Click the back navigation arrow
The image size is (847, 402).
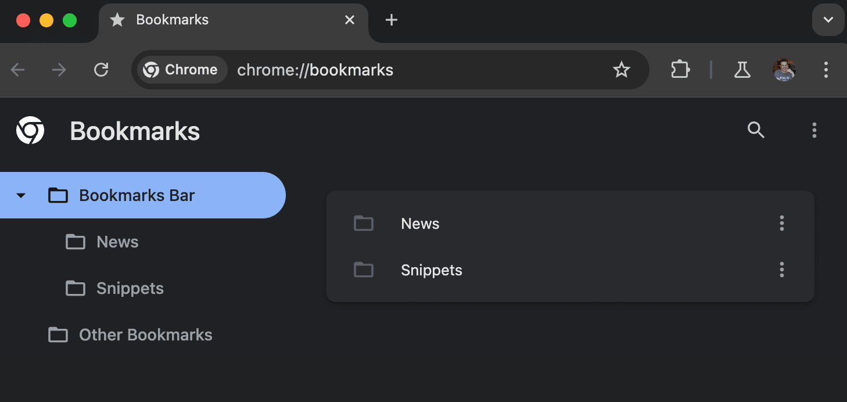click(x=17, y=70)
